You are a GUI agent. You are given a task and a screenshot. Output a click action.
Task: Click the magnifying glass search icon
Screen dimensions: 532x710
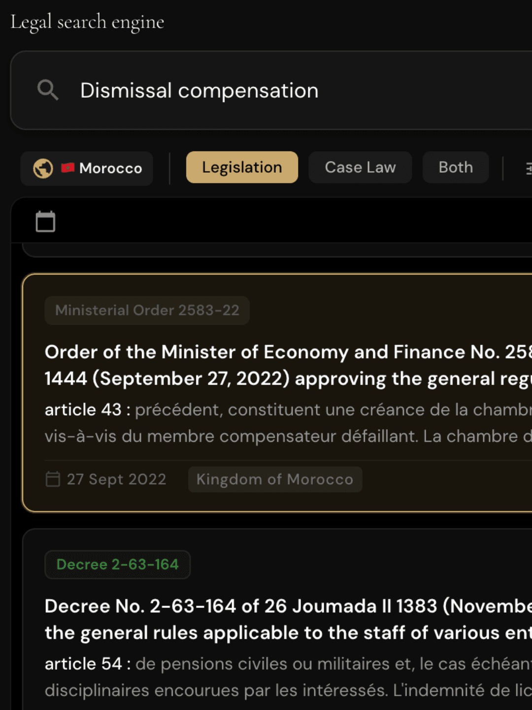pos(48,90)
